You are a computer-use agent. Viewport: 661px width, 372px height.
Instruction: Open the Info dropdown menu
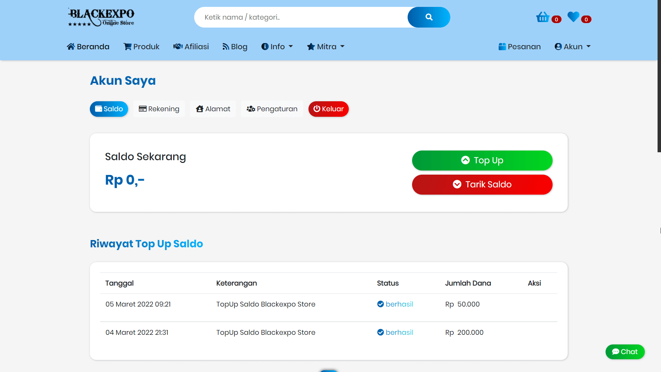(277, 46)
